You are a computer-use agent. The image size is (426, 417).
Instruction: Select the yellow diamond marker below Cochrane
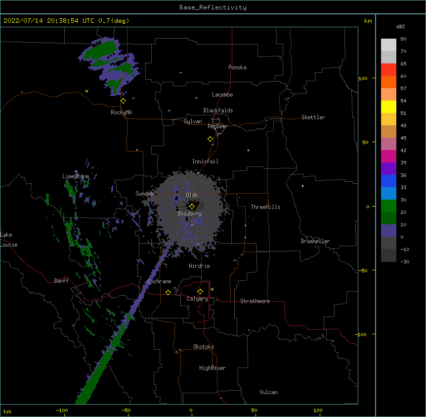(x=168, y=292)
